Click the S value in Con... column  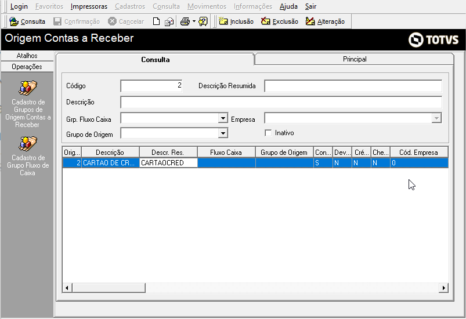pyautogui.click(x=323, y=163)
